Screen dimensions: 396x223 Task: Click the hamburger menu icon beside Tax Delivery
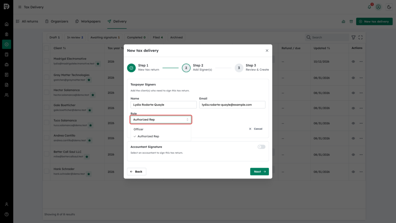point(20,7)
